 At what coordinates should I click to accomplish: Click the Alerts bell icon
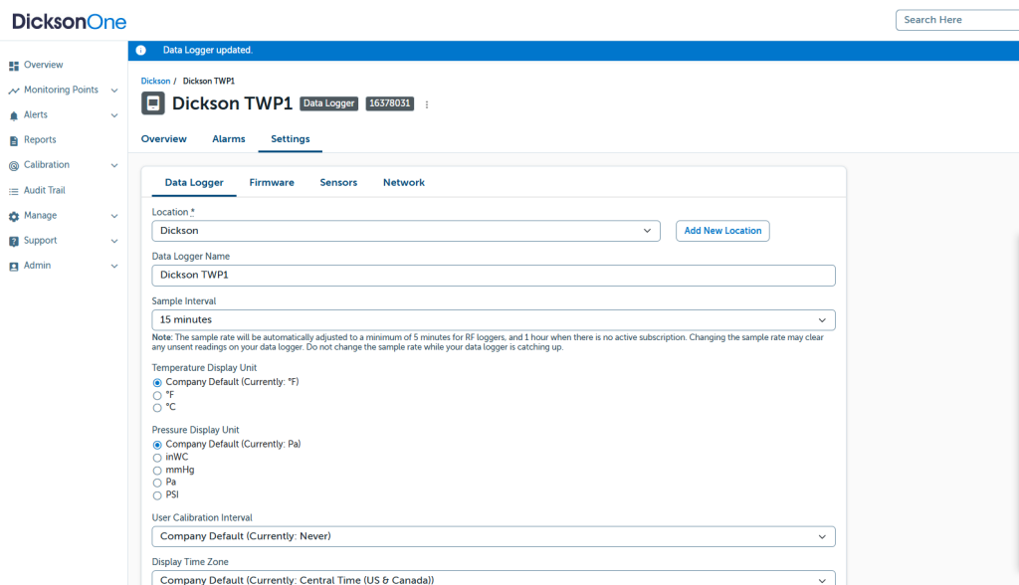coord(14,115)
